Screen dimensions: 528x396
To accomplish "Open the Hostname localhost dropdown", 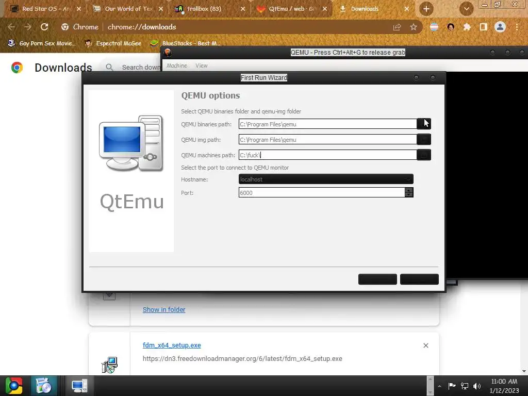I will click(x=326, y=179).
